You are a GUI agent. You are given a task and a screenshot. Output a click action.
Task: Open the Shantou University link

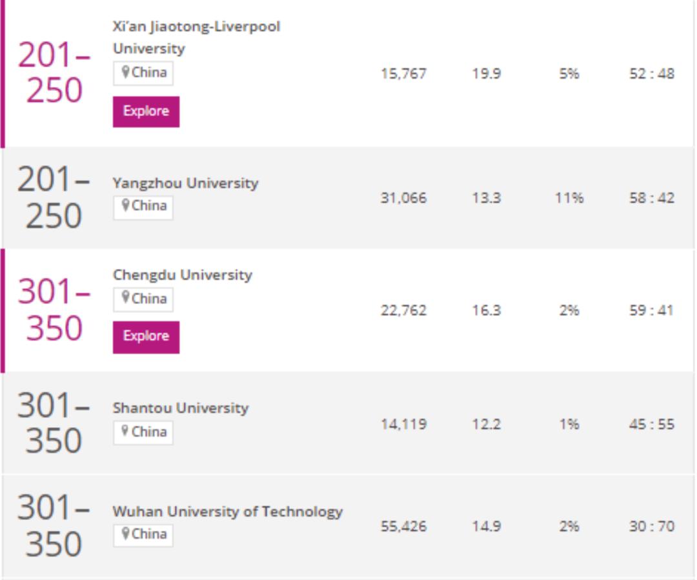click(180, 408)
